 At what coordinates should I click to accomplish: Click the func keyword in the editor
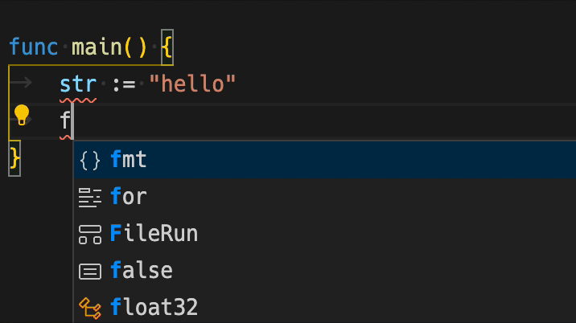pyautogui.click(x=34, y=47)
